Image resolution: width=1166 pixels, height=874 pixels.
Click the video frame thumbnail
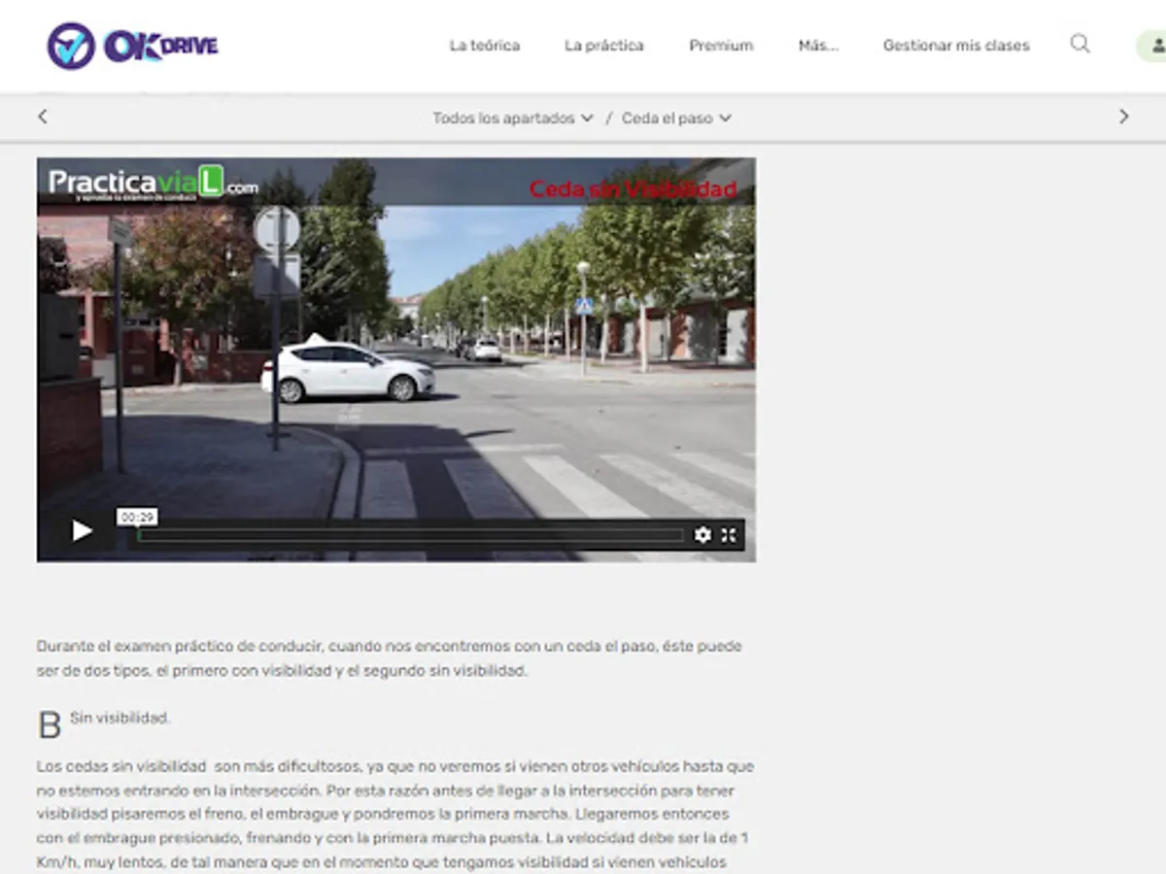[x=396, y=359]
